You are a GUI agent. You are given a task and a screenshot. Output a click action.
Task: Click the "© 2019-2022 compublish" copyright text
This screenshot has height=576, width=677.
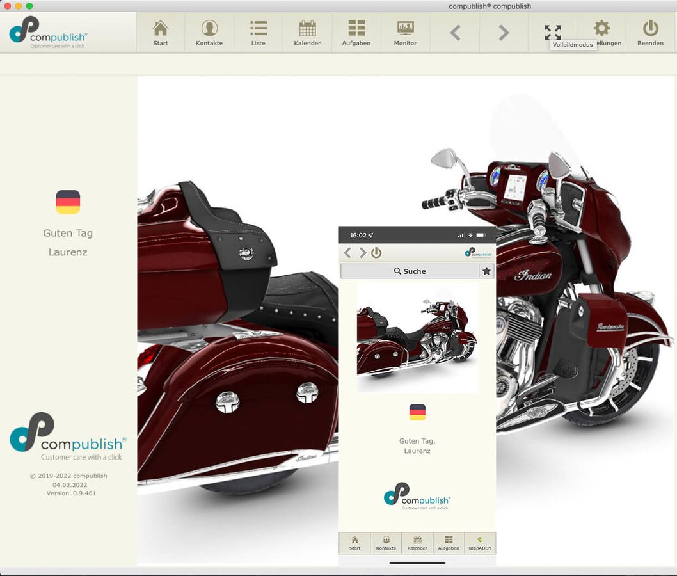coord(68,476)
